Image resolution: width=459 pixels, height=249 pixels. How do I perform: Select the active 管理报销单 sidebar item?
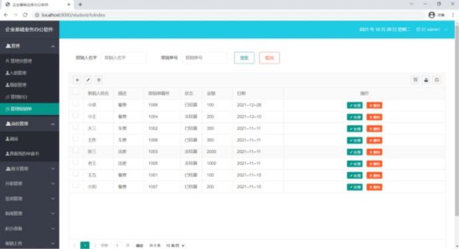pyautogui.click(x=29, y=109)
